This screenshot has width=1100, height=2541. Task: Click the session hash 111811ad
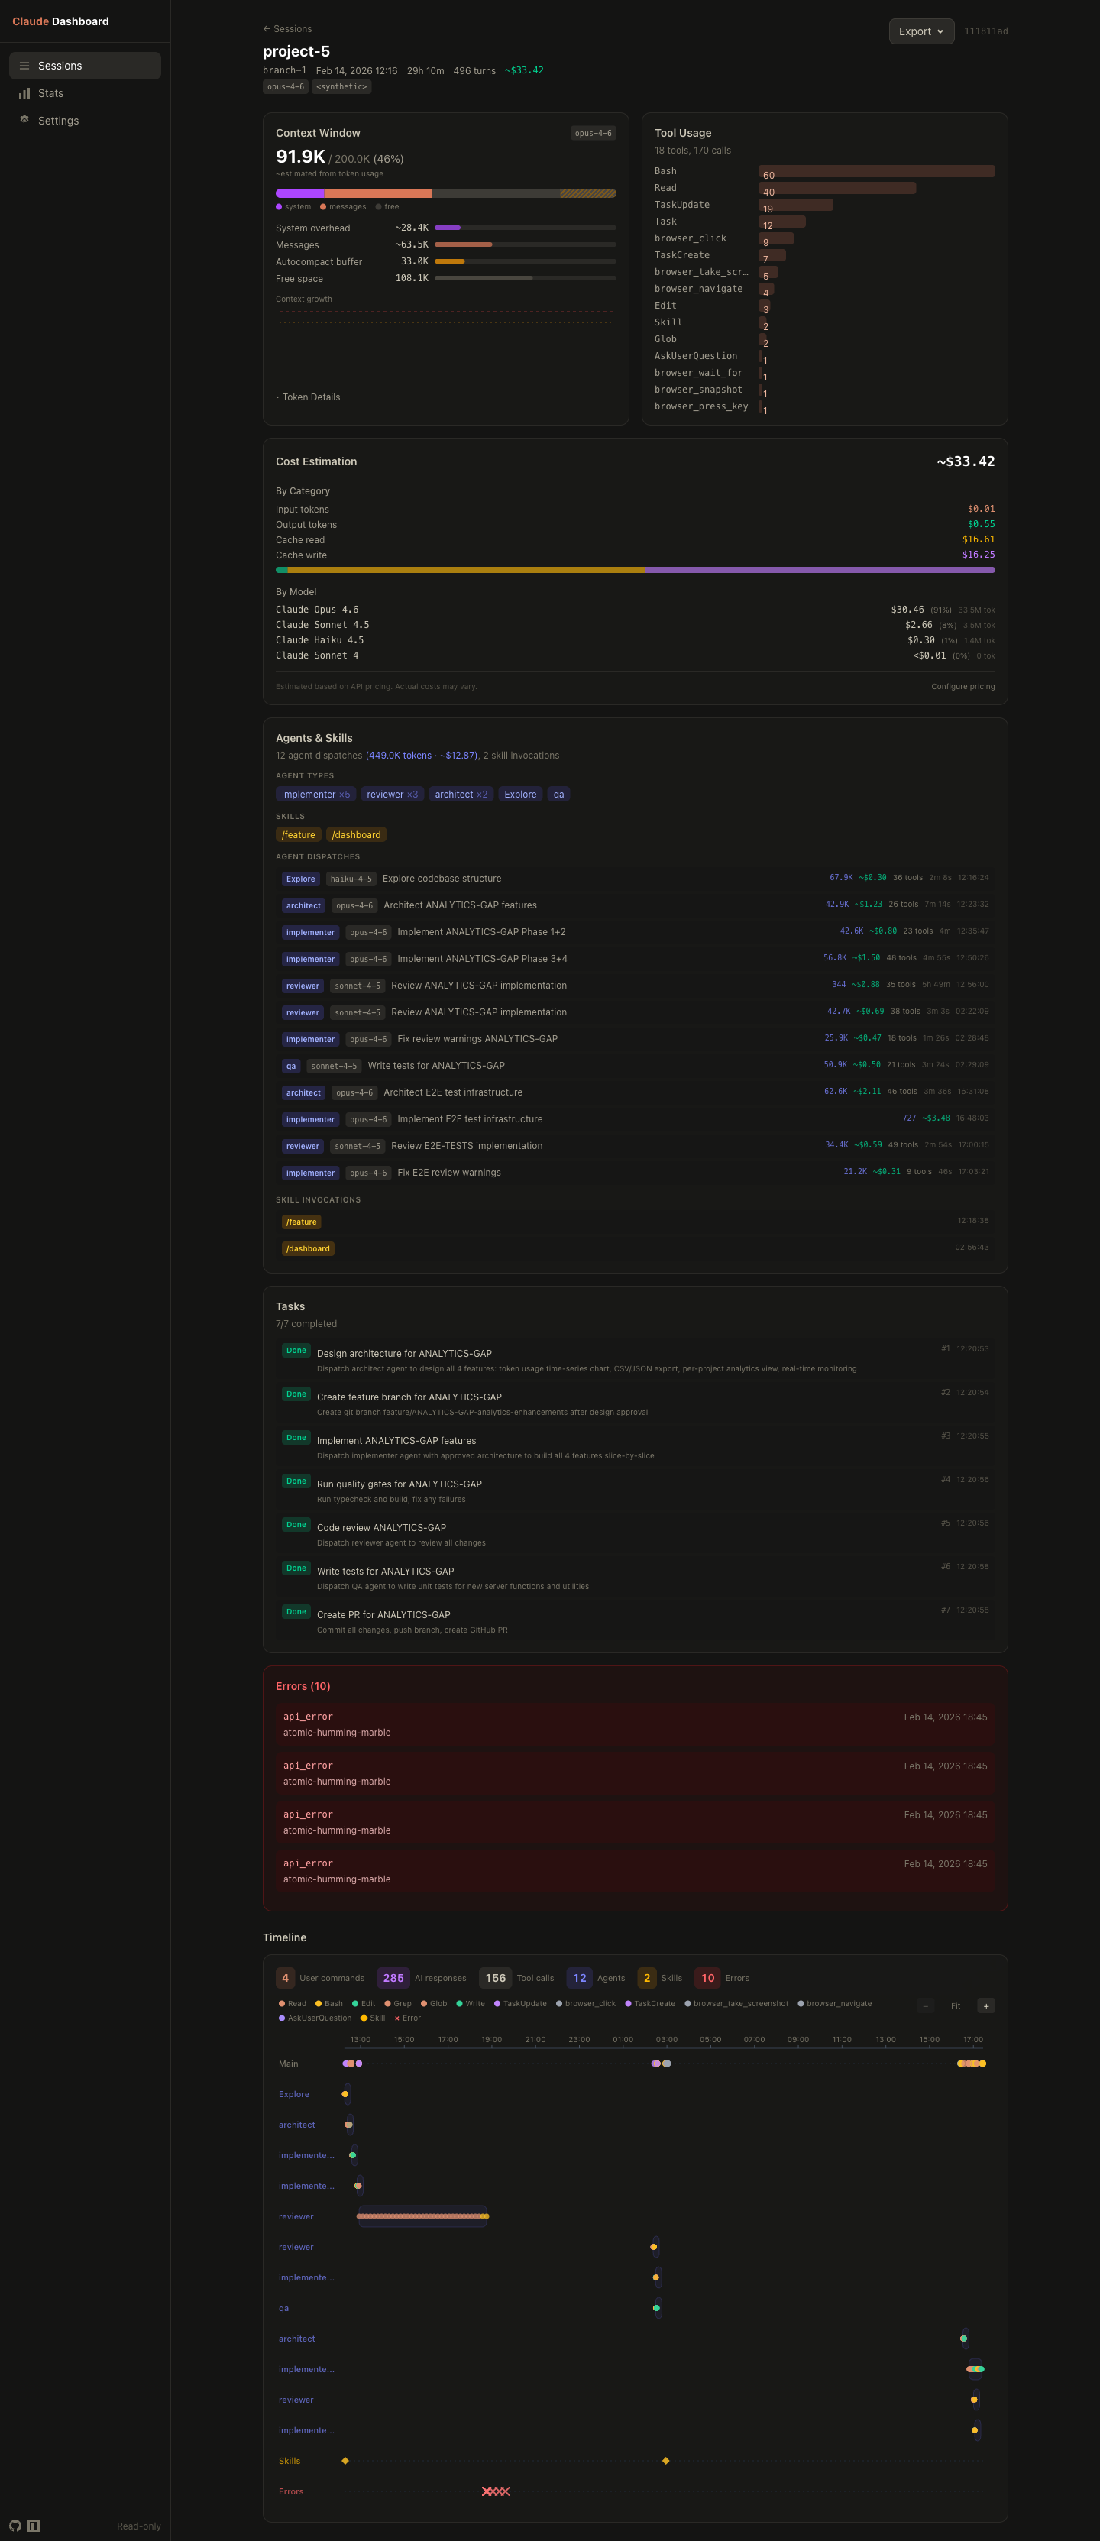click(x=985, y=31)
